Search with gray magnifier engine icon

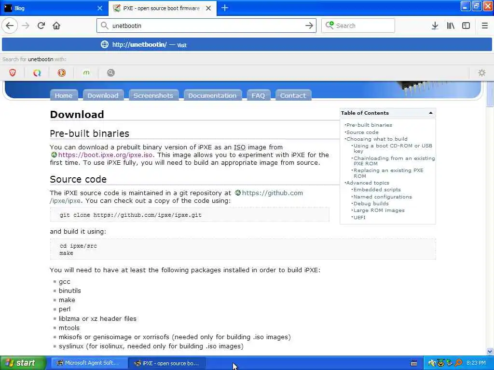(110, 73)
